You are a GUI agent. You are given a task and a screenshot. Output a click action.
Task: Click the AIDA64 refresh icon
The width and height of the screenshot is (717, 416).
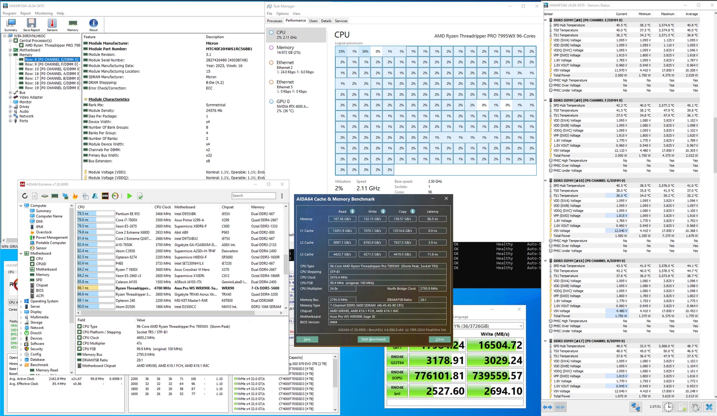(25, 196)
